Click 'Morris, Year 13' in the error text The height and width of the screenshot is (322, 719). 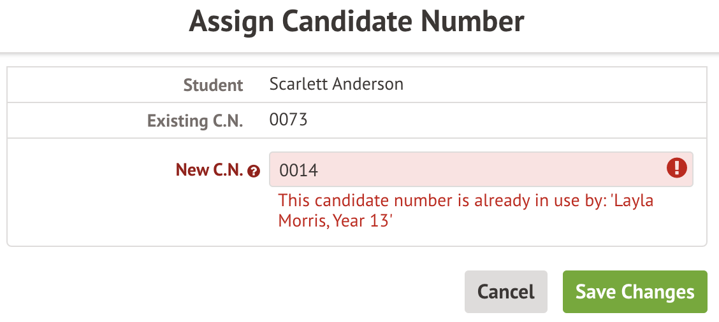tap(335, 221)
